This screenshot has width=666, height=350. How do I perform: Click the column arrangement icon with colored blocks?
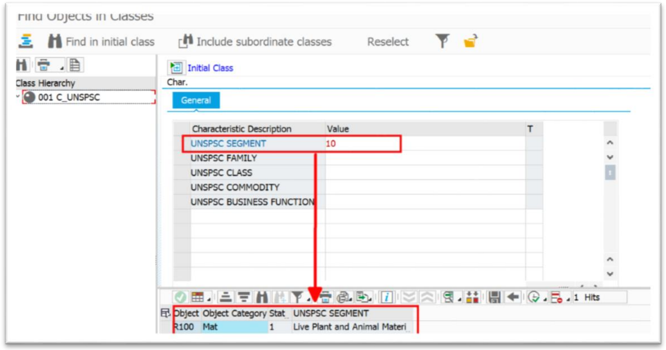(473, 297)
